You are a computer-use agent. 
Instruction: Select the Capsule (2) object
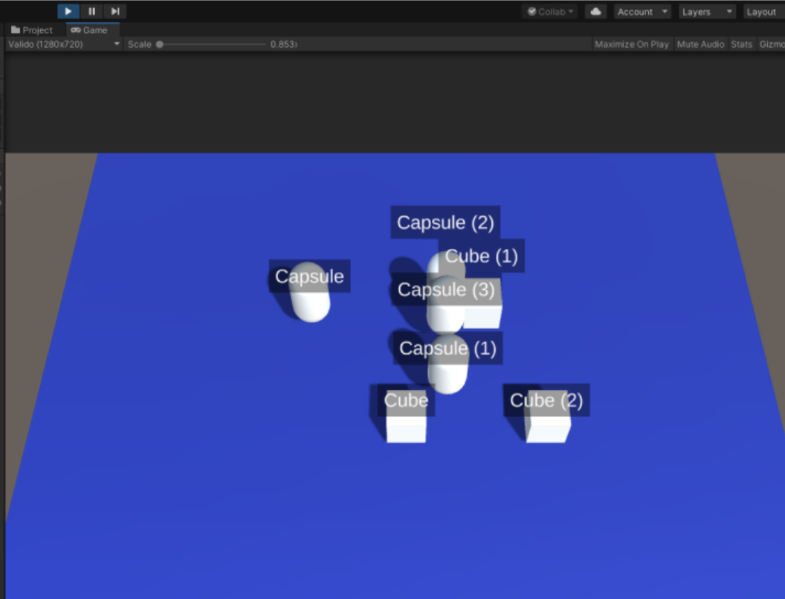pos(445,222)
